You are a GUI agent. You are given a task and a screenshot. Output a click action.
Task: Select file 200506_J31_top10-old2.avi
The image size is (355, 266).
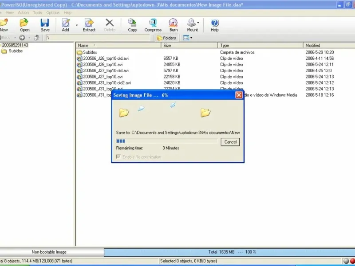tap(107, 83)
